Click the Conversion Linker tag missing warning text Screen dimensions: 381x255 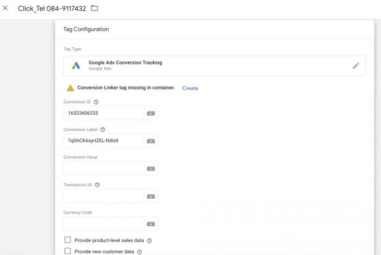(126, 88)
